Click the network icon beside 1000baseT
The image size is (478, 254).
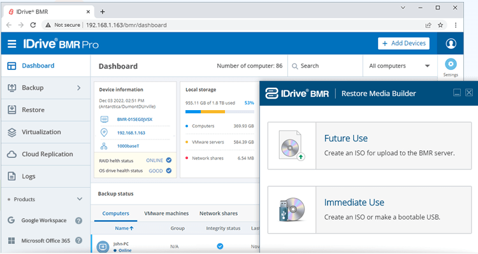point(104,146)
